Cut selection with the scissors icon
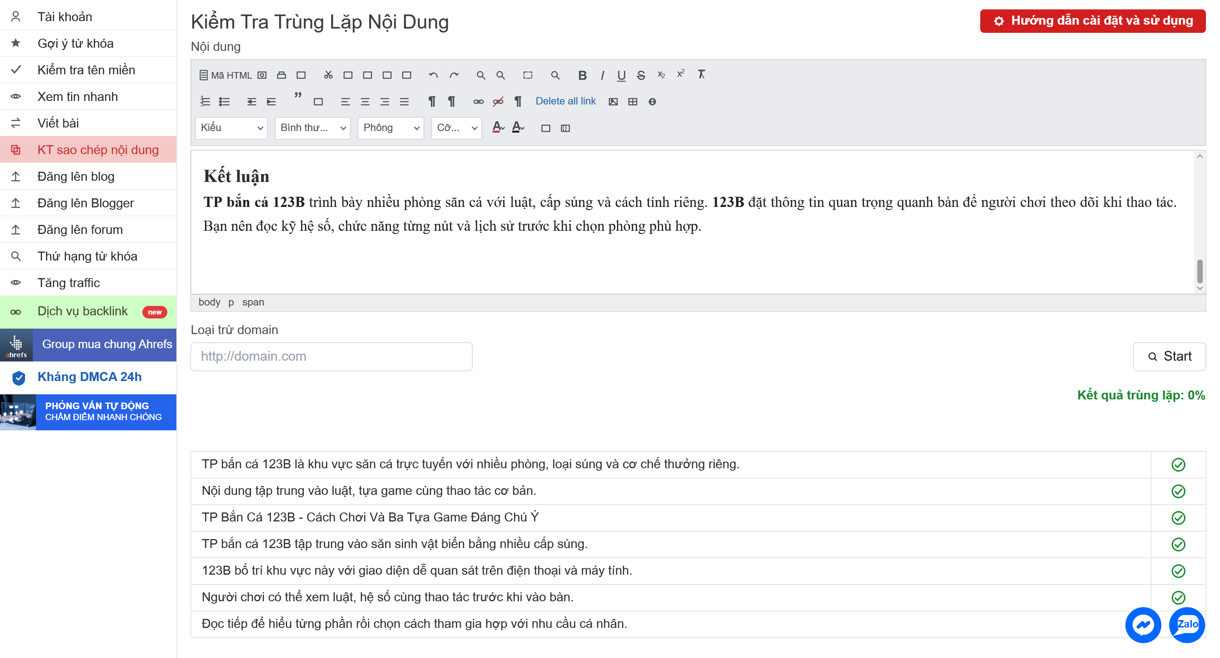The height and width of the screenshot is (658, 1220). pyautogui.click(x=328, y=75)
